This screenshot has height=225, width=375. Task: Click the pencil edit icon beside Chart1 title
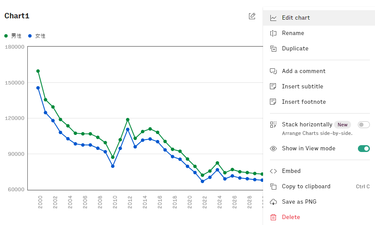[x=252, y=16]
